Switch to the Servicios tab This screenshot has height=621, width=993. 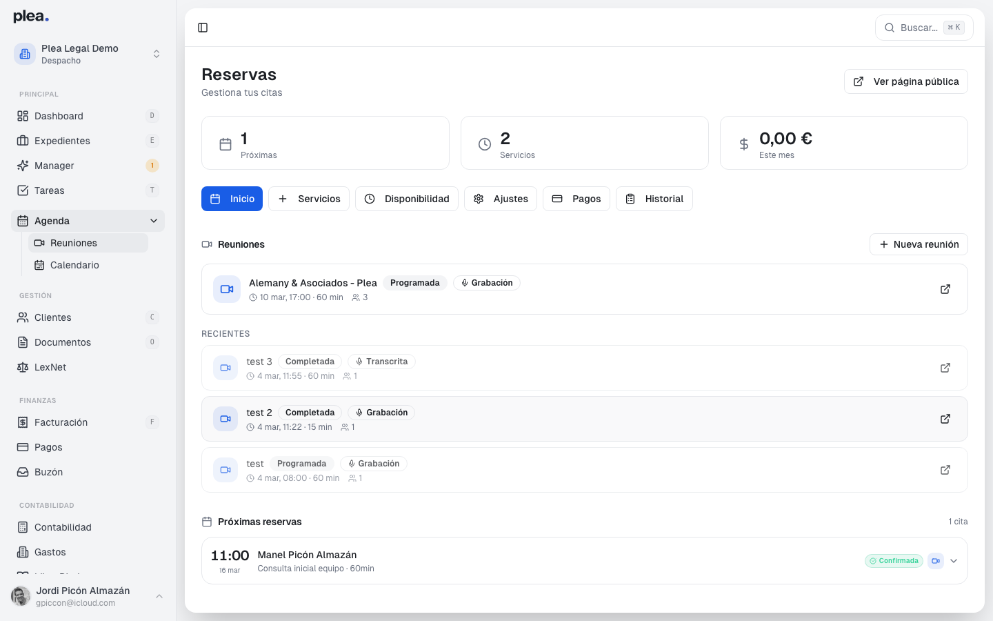coord(309,199)
